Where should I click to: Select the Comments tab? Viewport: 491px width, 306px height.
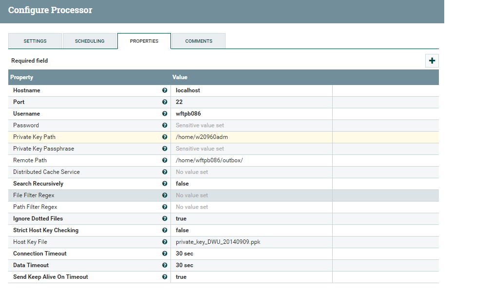click(198, 41)
